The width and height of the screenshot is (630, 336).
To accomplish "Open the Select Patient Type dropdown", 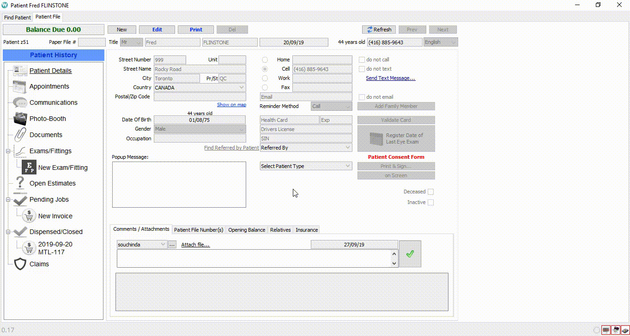I will 306,166.
